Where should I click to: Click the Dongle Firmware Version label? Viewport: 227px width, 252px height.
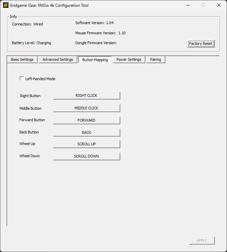pyautogui.click(x=96, y=43)
